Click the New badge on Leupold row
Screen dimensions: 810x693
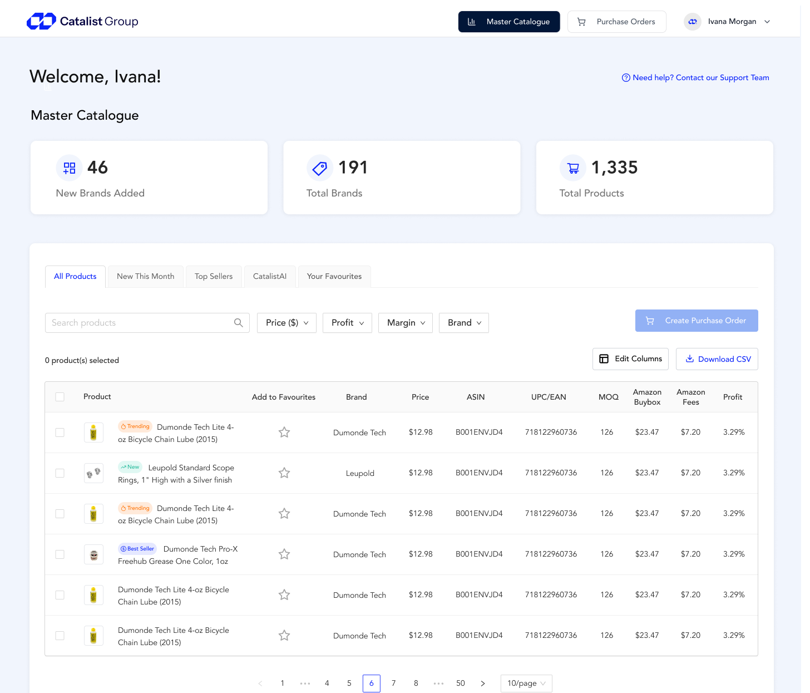click(130, 467)
